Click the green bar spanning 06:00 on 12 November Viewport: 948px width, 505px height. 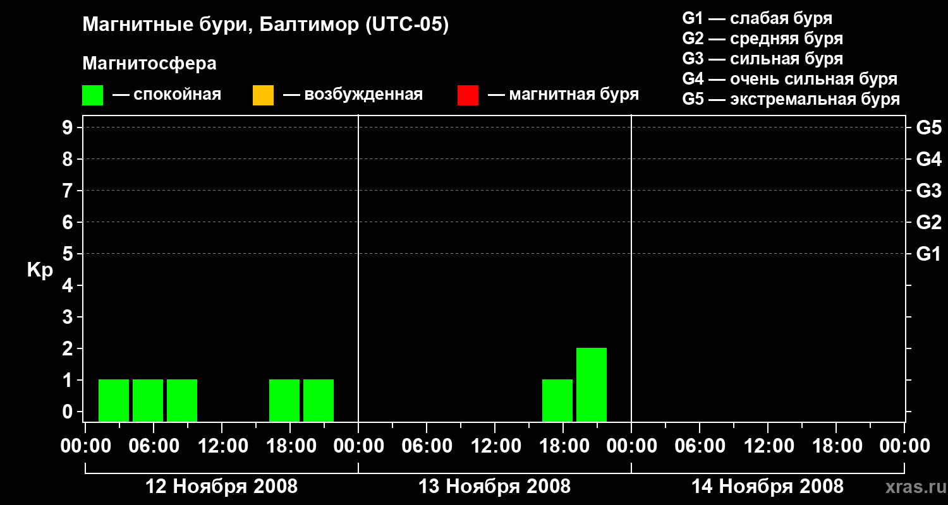148,400
